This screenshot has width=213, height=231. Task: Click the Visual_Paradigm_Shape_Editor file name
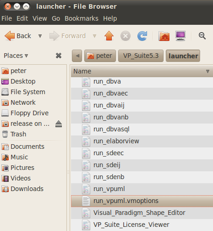point(139,213)
